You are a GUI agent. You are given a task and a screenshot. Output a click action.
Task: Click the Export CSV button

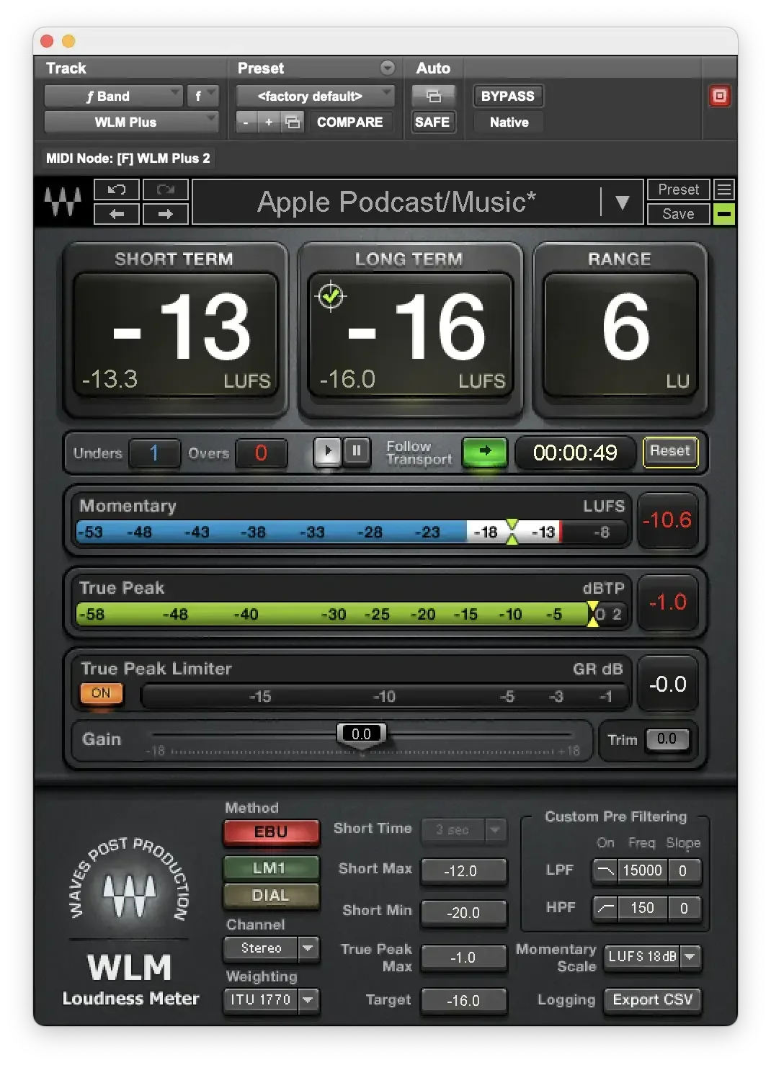651,1000
